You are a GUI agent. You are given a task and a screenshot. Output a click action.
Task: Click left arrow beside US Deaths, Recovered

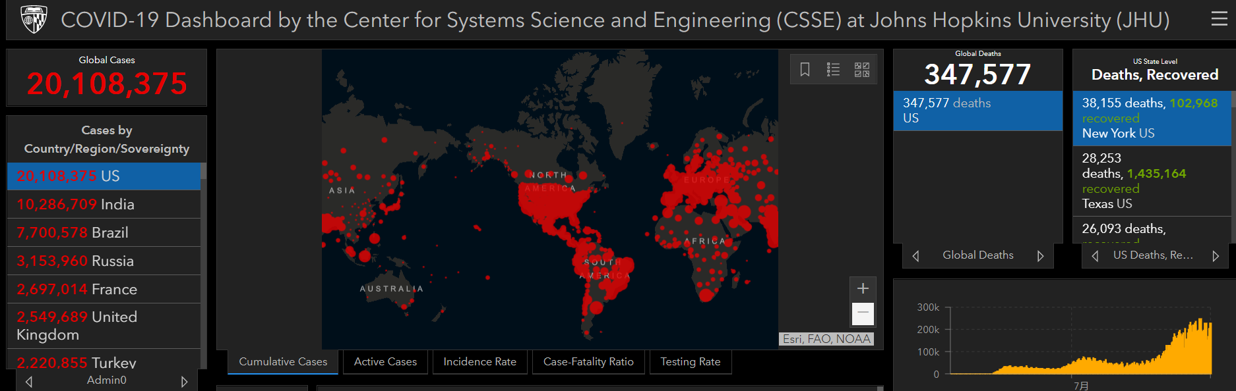tap(1095, 256)
